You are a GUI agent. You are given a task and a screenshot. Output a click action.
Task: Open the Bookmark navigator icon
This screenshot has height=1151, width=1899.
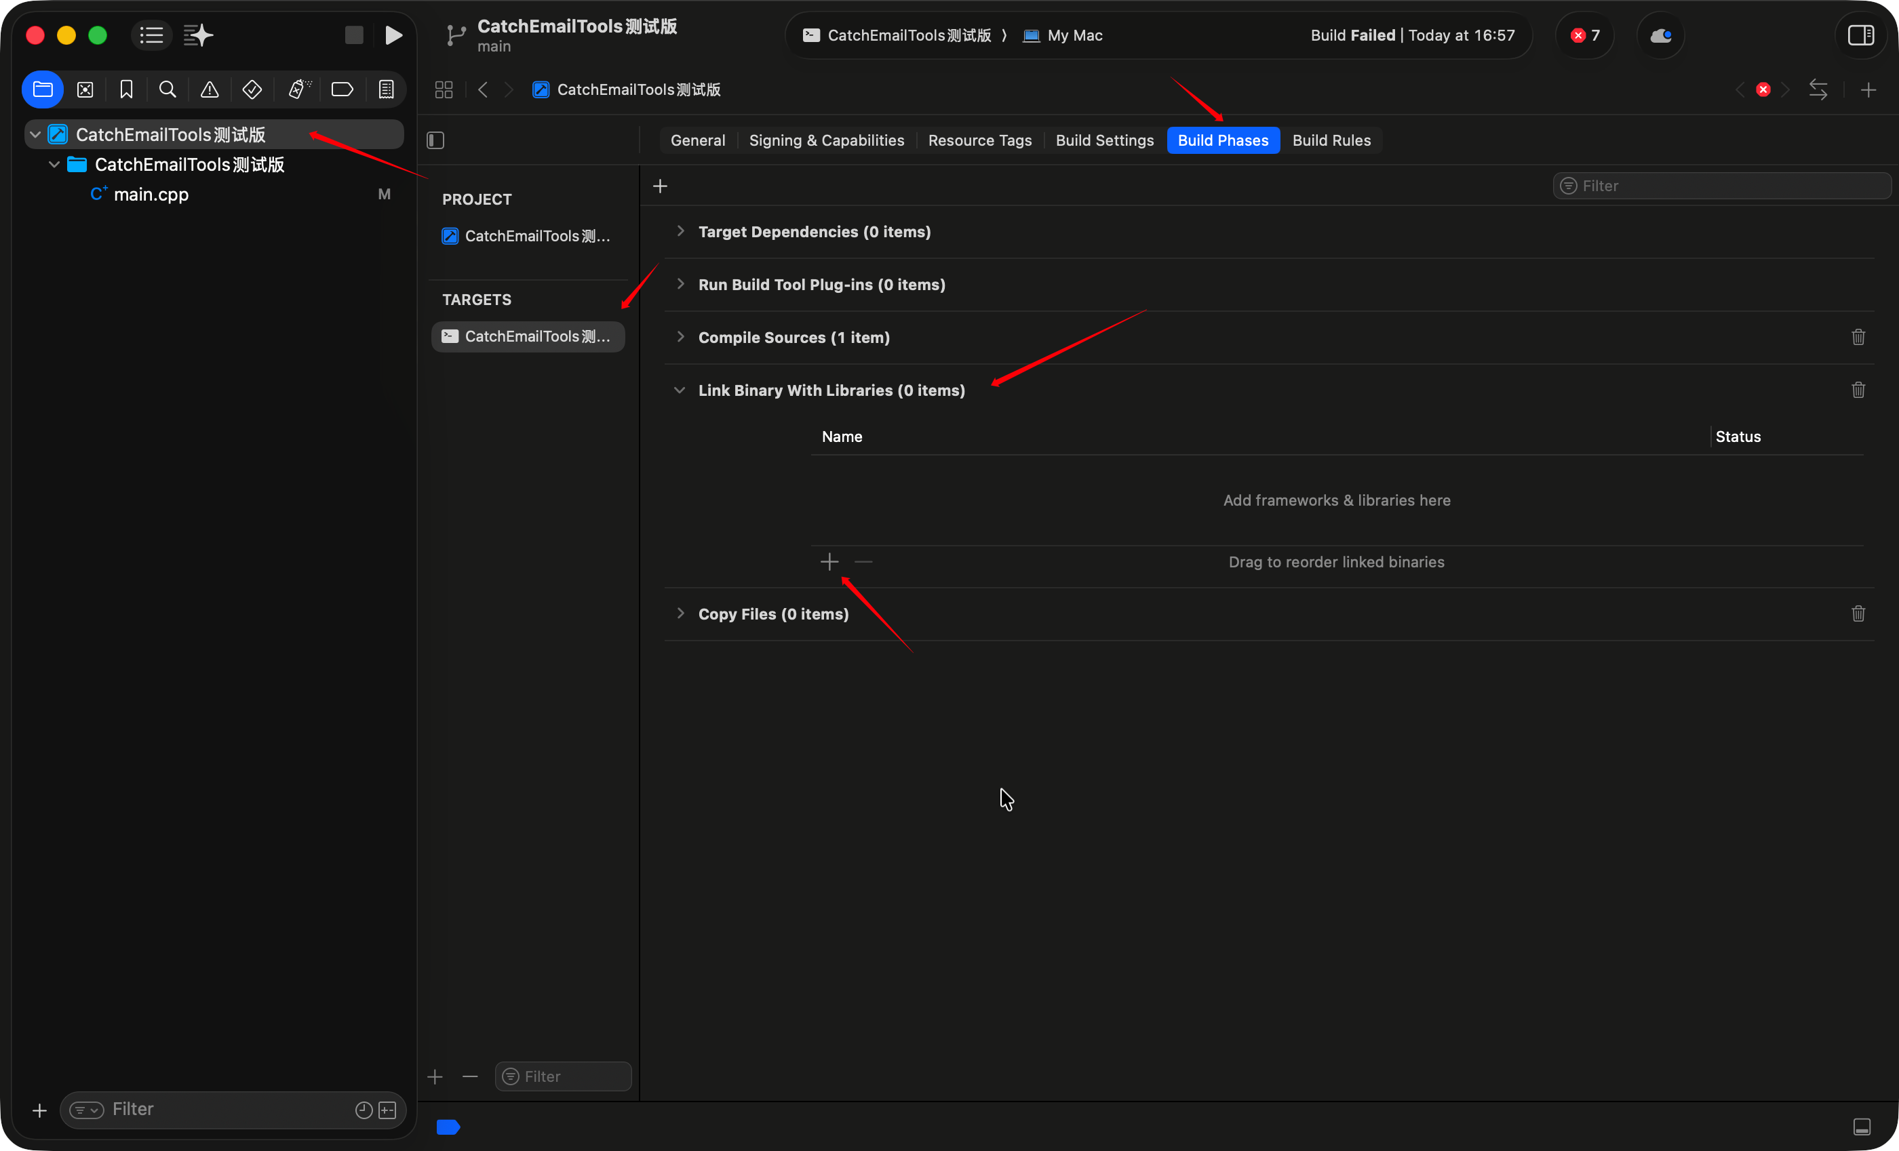click(x=126, y=90)
